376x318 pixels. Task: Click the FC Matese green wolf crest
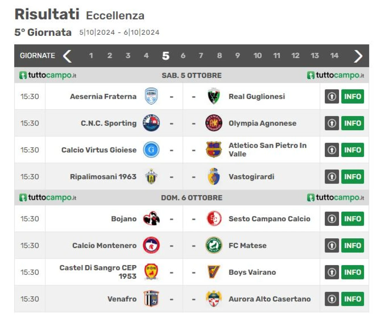pyautogui.click(x=214, y=245)
